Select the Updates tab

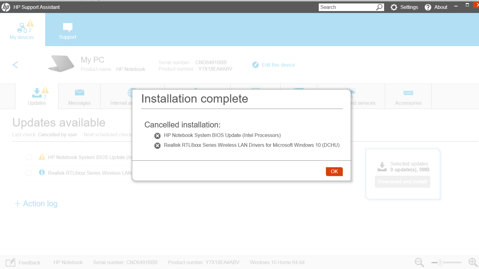[37, 96]
